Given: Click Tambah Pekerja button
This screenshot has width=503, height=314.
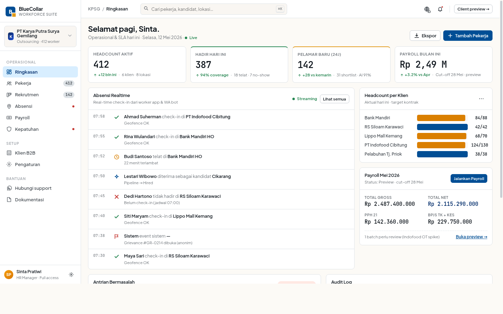Looking at the screenshot, I should coord(468,36).
